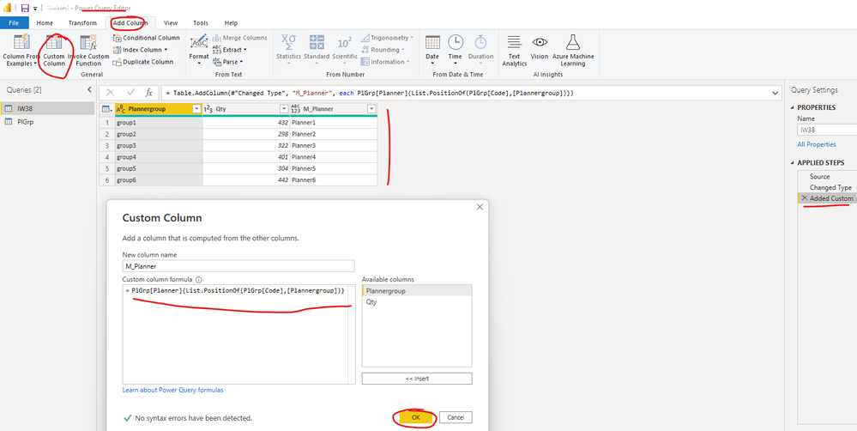
Task: Click the Duration tool icon
Action: [x=480, y=44]
